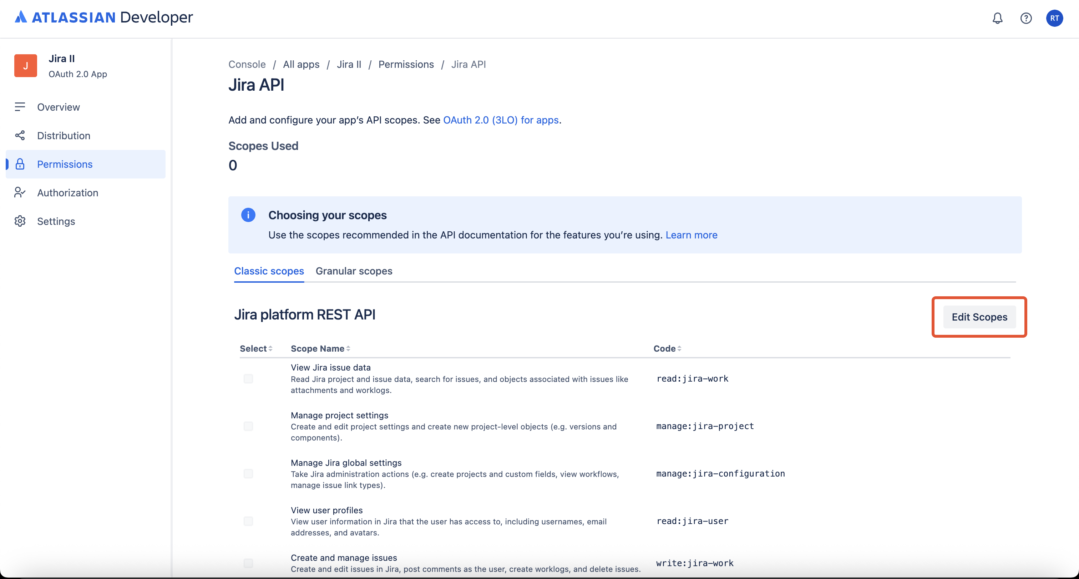1079x579 pixels.
Task: Open the help question mark icon
Action: coord(1026,18)
